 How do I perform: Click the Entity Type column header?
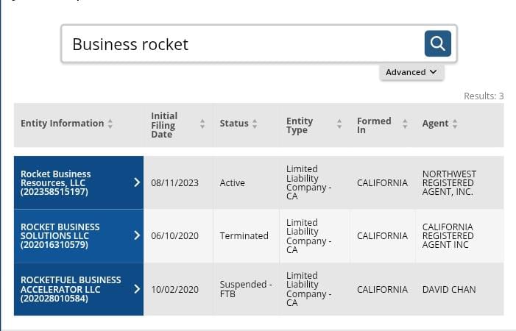pyautogui.click(x=300, y=125)
